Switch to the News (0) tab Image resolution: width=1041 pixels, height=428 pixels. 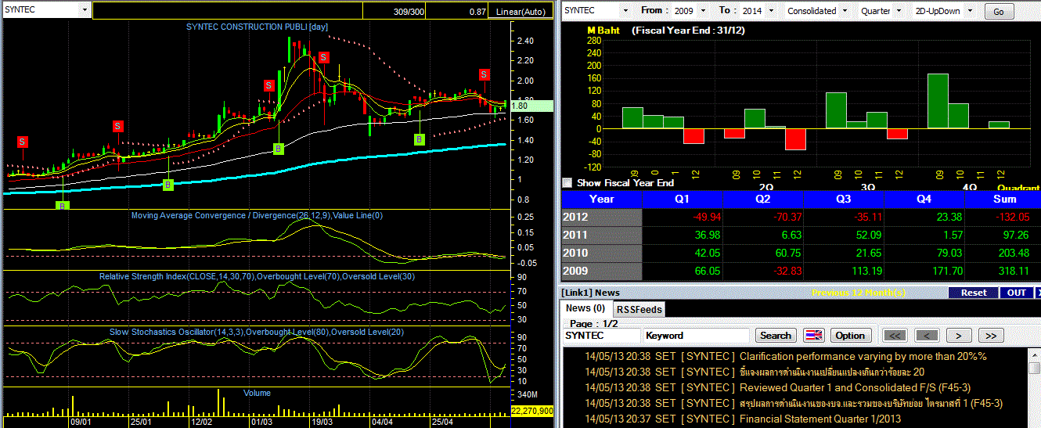coord(585,308)
